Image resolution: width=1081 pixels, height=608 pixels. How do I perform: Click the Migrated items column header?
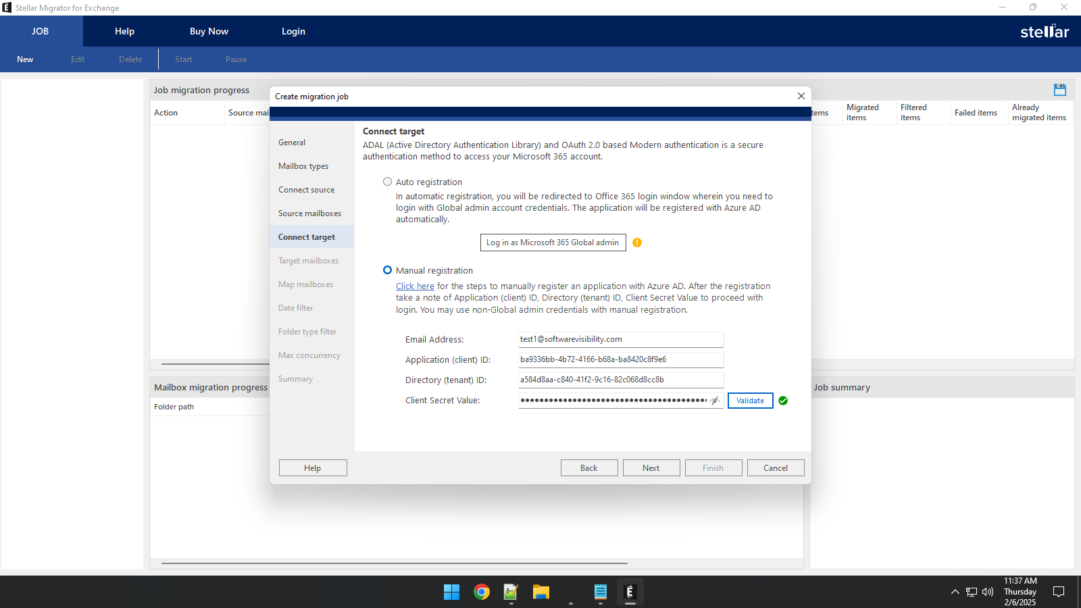point(869,113)
